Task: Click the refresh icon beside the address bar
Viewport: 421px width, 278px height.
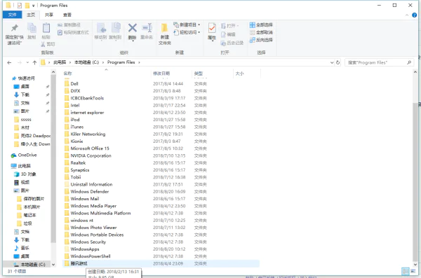Action: tap(338, 62)
